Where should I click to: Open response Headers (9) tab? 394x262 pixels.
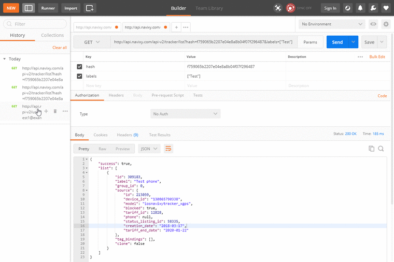click(128, 135)
